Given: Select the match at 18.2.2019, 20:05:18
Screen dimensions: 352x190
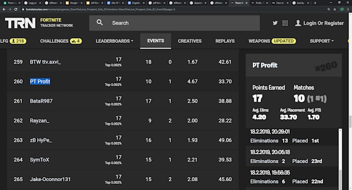Looking at the screenshot, I should click(x=291, y=156).
